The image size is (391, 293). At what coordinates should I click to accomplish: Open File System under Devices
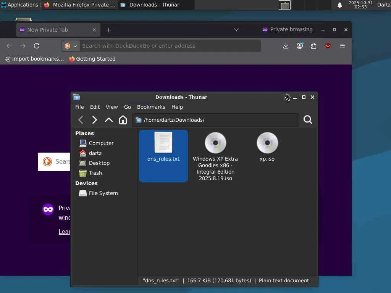coord(98,193)
